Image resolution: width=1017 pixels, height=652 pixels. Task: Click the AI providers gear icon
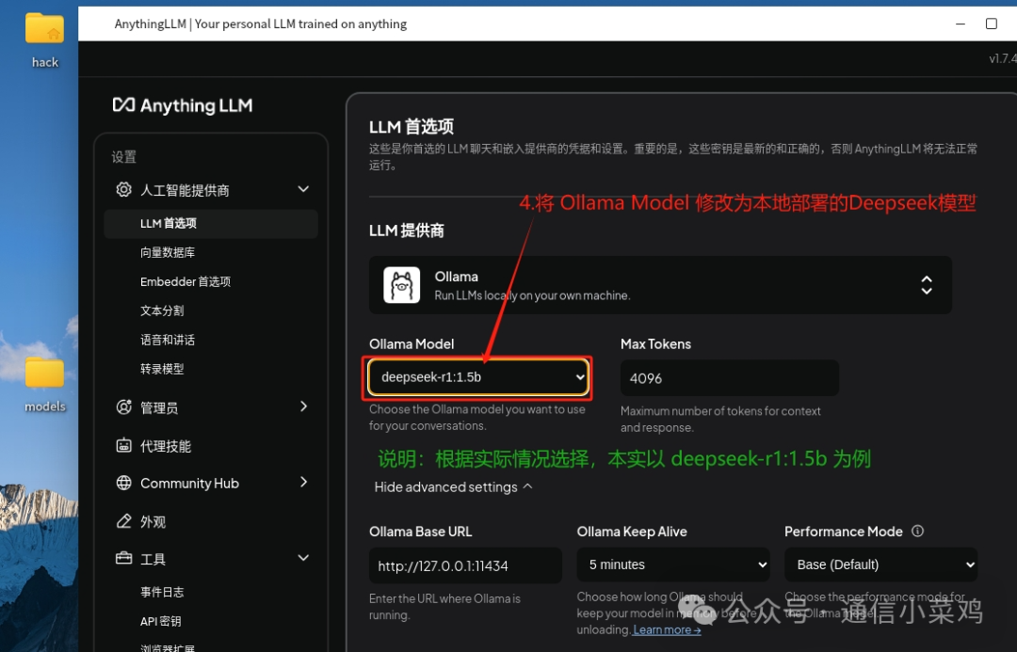click(x=123, y=189)
